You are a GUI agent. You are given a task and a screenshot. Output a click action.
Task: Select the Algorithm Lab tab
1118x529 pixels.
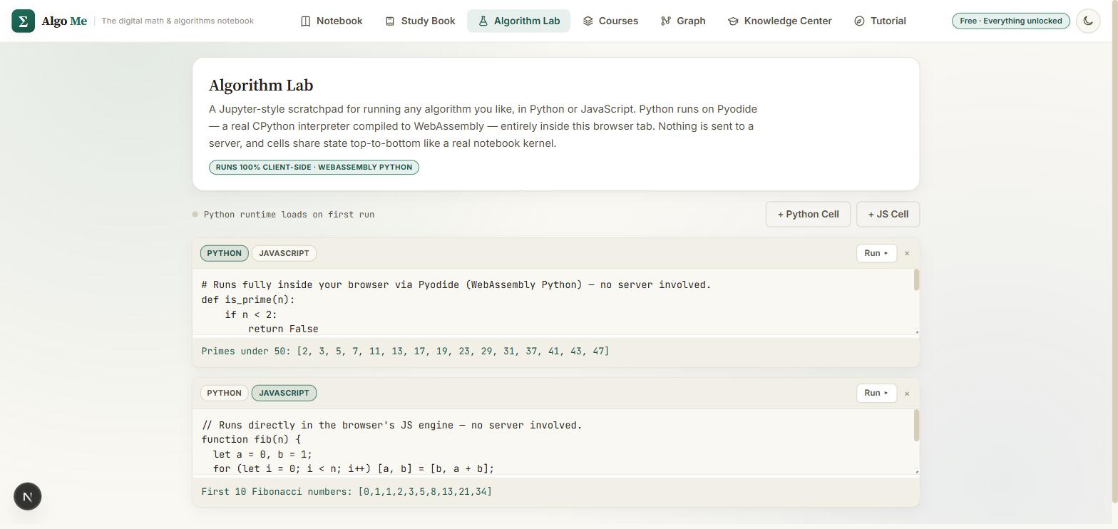(x=518, y=21)
